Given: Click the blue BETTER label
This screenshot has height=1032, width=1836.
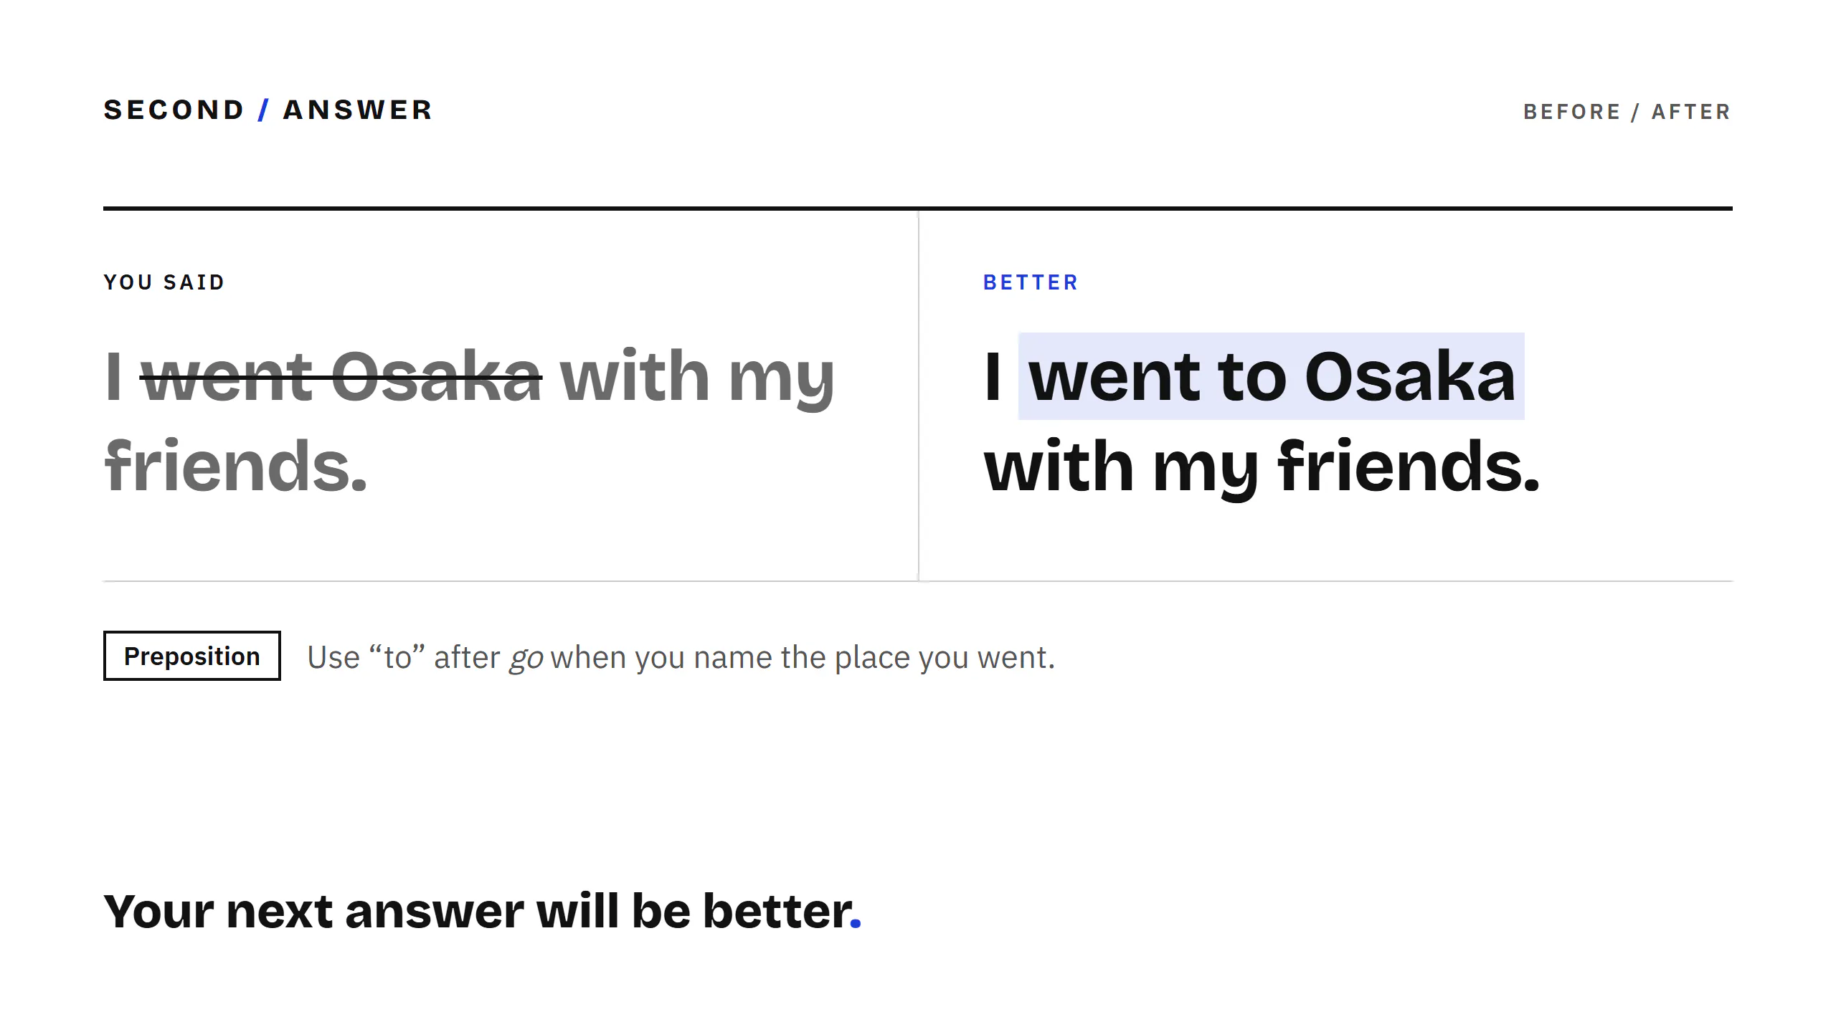Looking at the screenshot, I should coord(1031,282).
